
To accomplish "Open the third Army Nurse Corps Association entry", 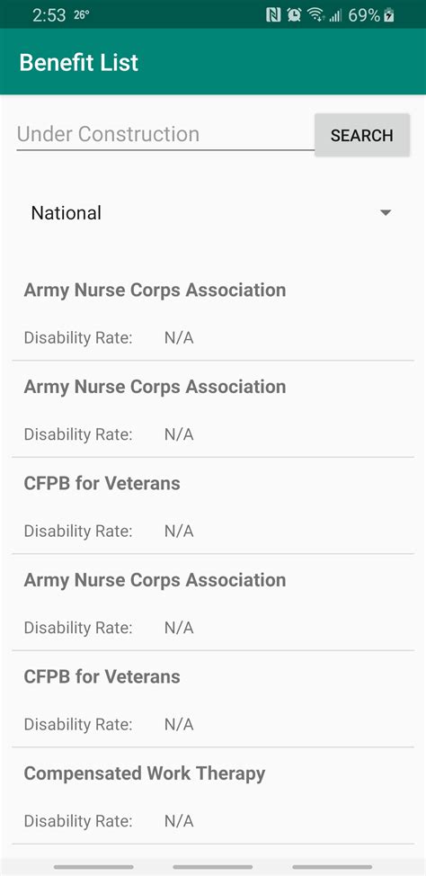I will 213,603.
